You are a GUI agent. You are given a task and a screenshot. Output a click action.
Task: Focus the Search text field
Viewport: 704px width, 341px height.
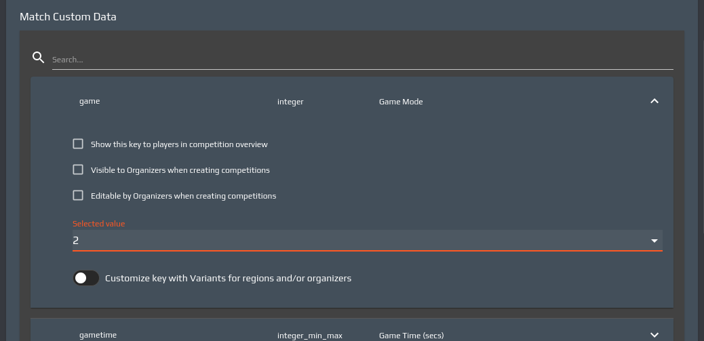point(362,60)
